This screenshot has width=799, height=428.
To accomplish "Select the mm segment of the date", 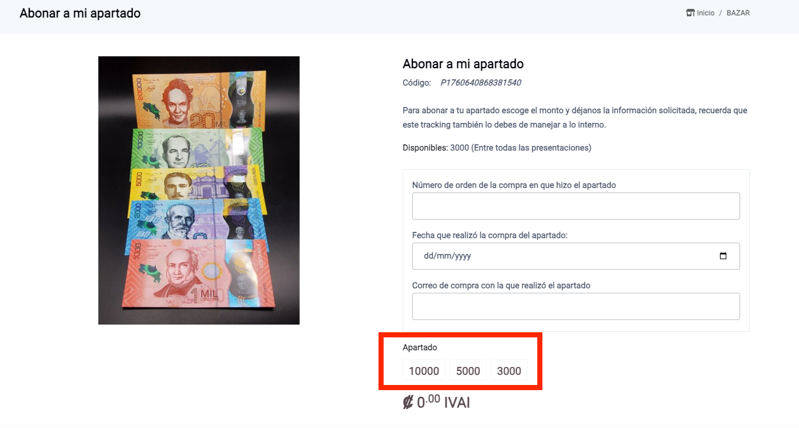I will 443,256.
